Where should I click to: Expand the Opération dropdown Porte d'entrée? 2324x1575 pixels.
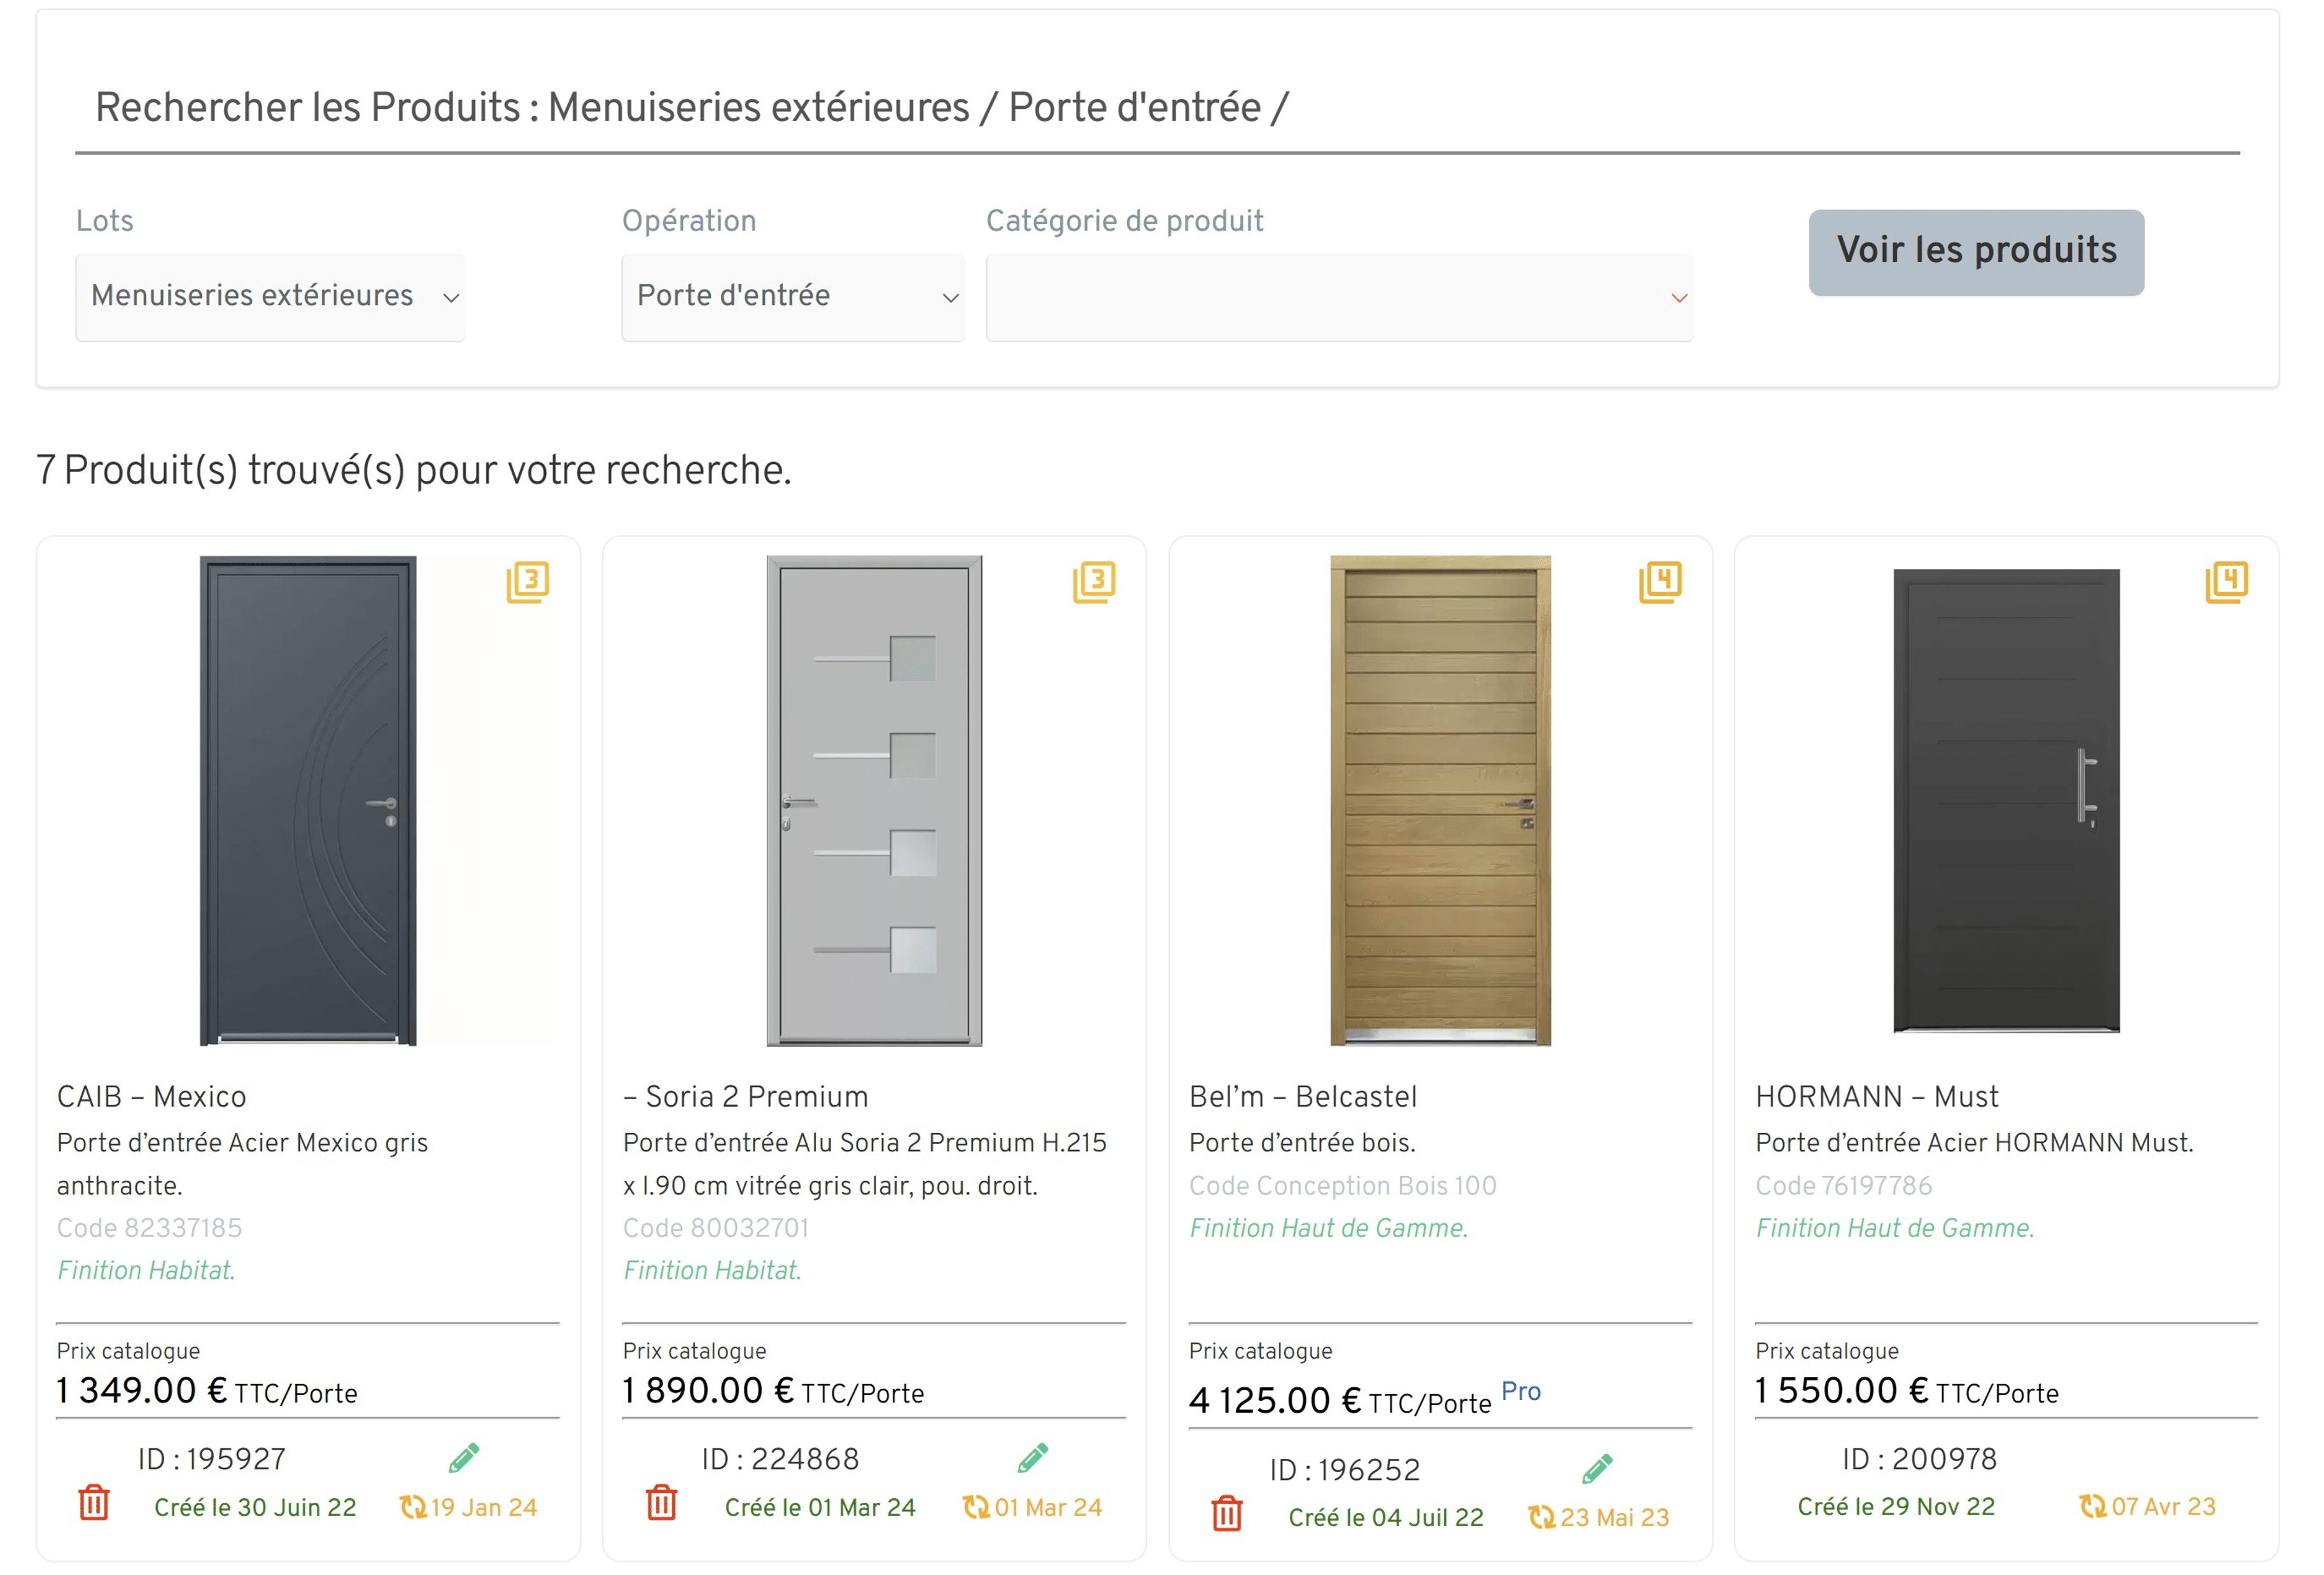click(x=793, y=296)
